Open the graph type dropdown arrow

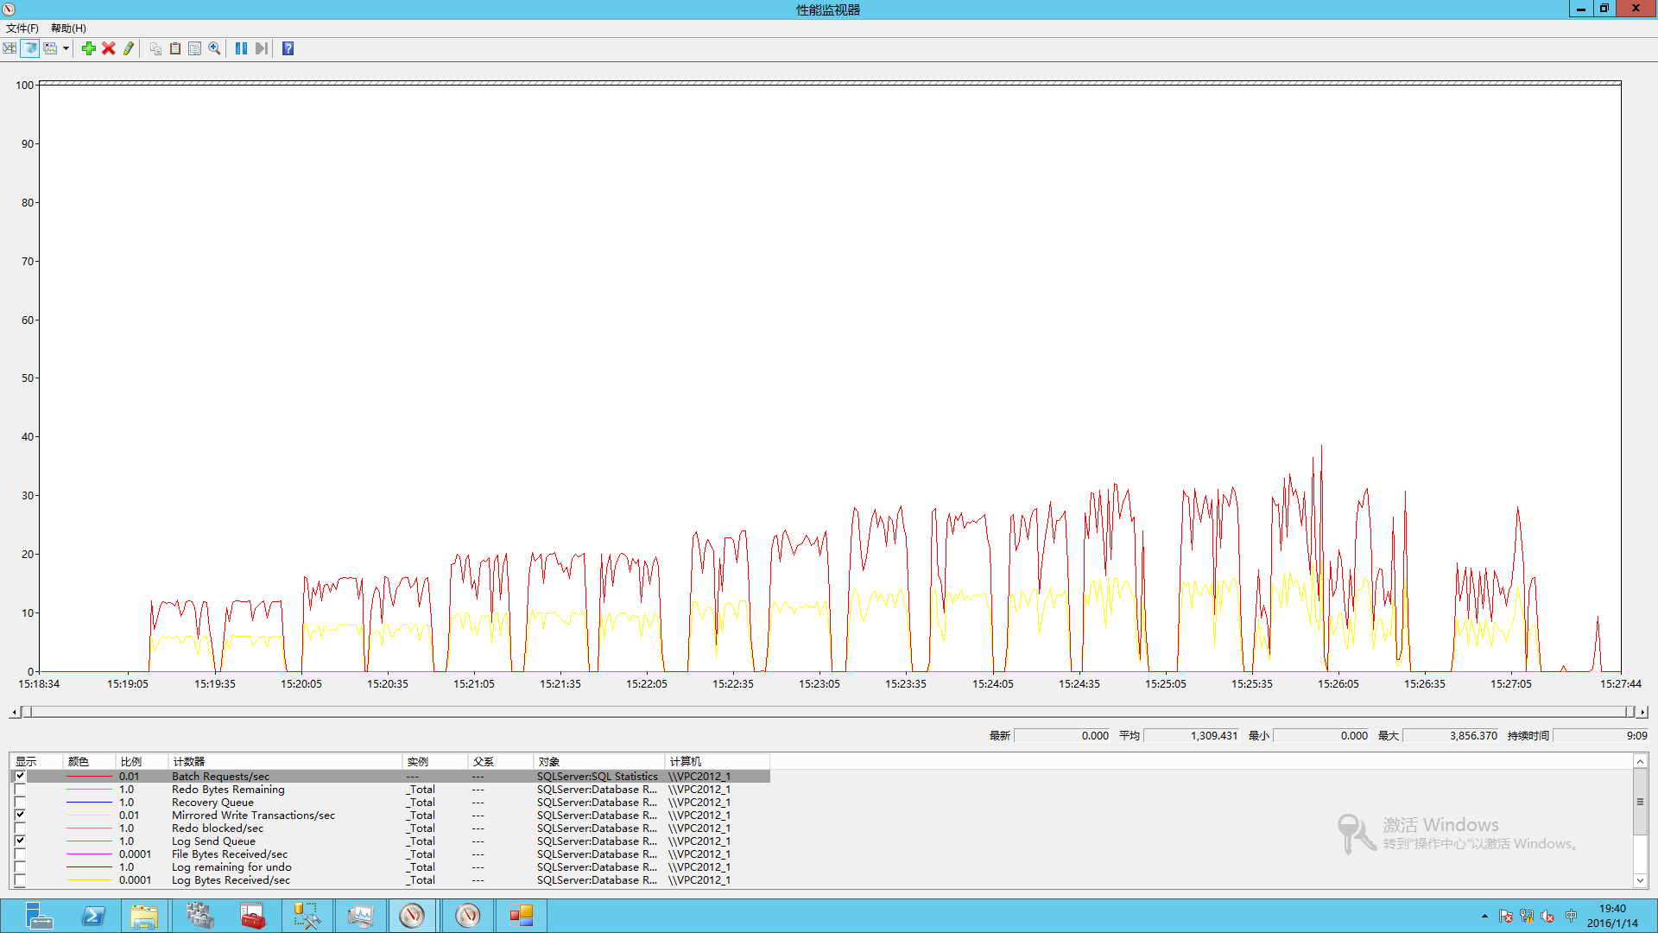(66, 48)
